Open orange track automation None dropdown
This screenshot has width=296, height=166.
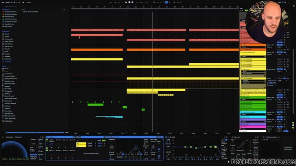point(253,47)
